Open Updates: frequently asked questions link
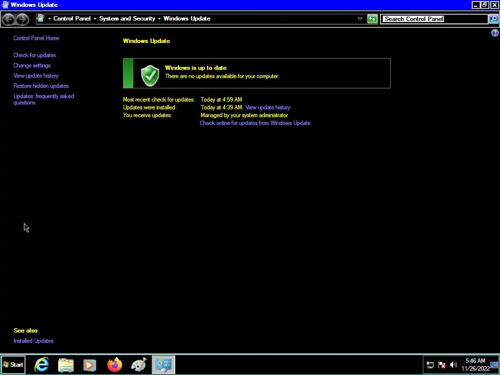This screenshot has width=500, height=375. (x=43, y=99)
